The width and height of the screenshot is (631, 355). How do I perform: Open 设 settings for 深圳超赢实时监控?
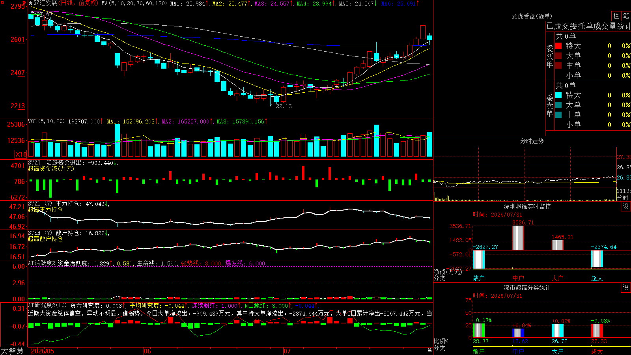pos(626,206)
